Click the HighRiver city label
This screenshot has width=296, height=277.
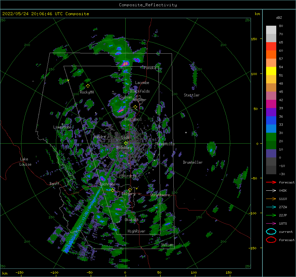(136, 231)
